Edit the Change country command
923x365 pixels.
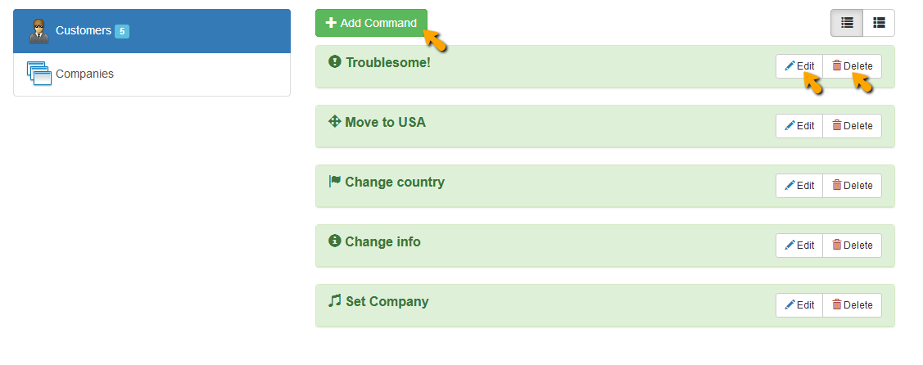click(x=799, y=186)
